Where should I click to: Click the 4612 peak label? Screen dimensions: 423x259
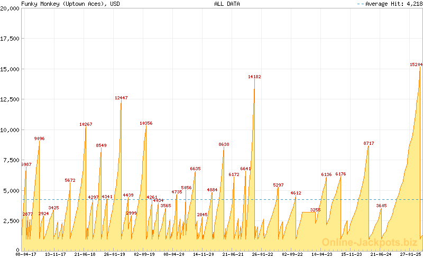(296, 193)
